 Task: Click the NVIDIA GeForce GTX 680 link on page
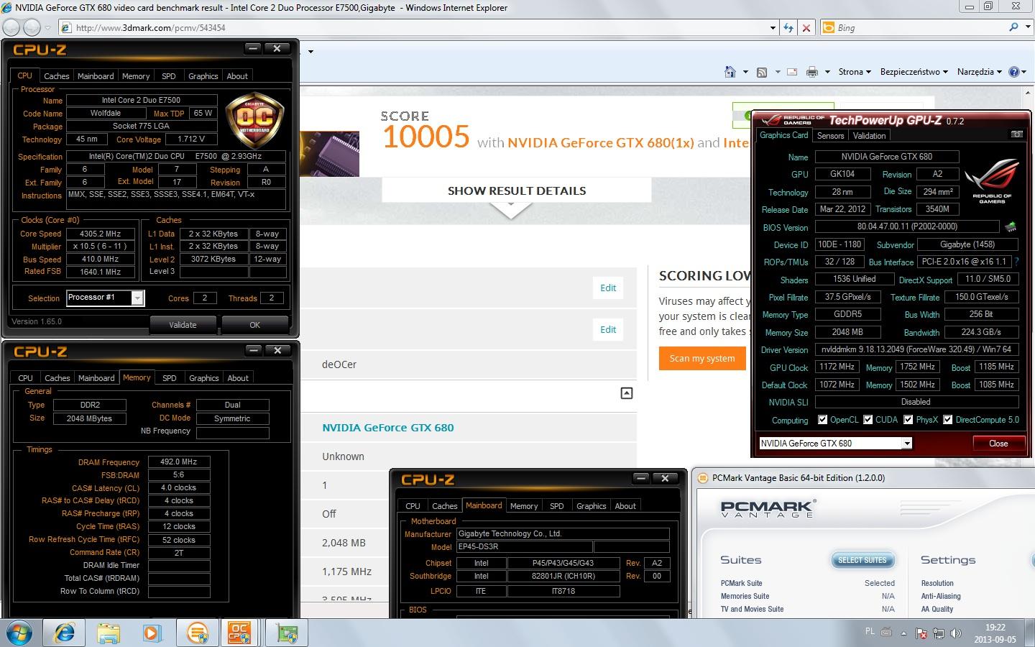(x=388, y=428)
